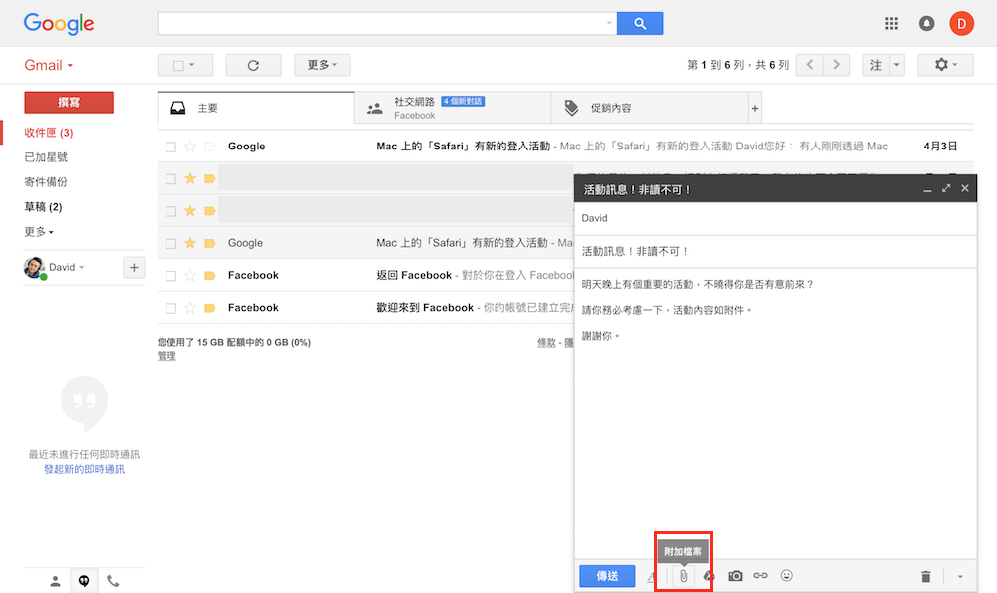Select checkbox for the Facebook 返回 email
The height and width of the screenshot is (593, 997).
[x=170, y=276]
